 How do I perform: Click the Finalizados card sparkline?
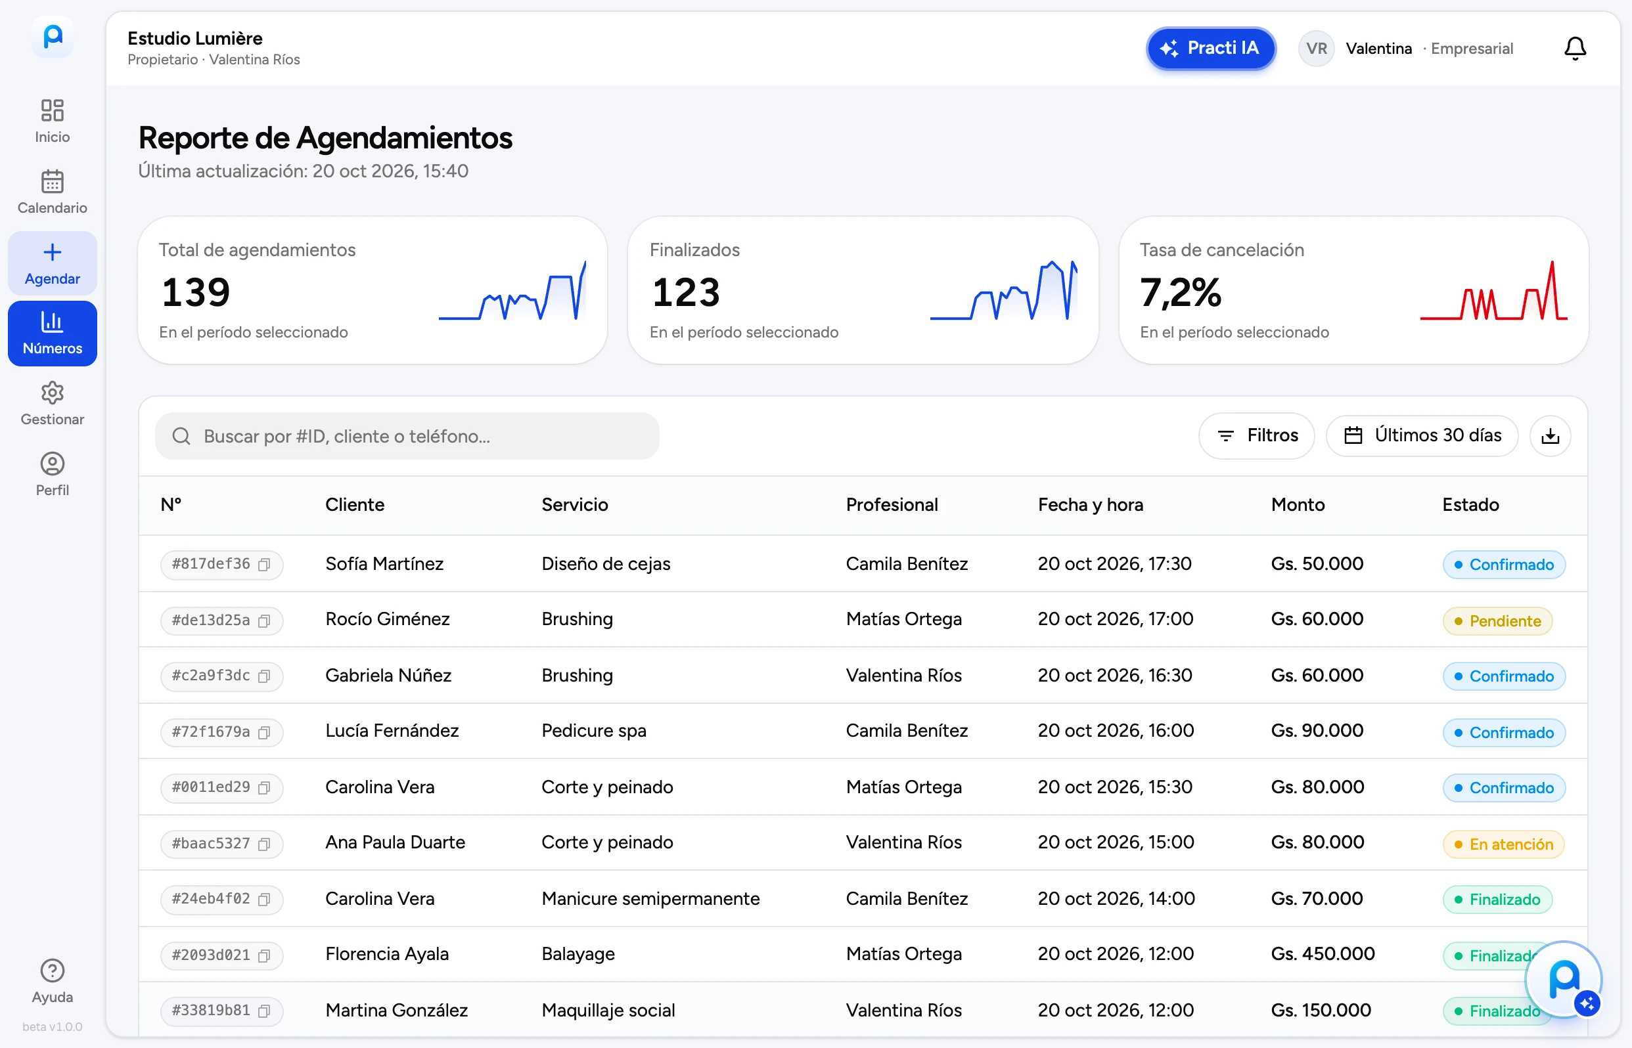[x=1003, y=290]
